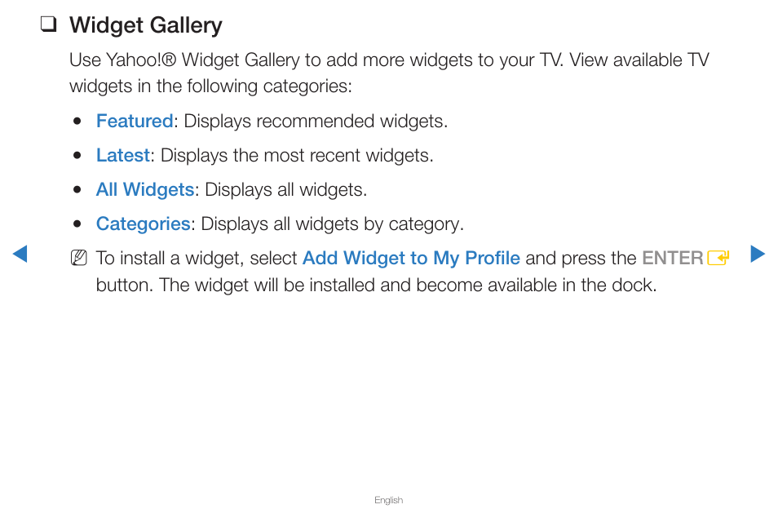Click Add Widget to My Profile
778x509 pixels.
pyautogui.click(x=411, y=259)
